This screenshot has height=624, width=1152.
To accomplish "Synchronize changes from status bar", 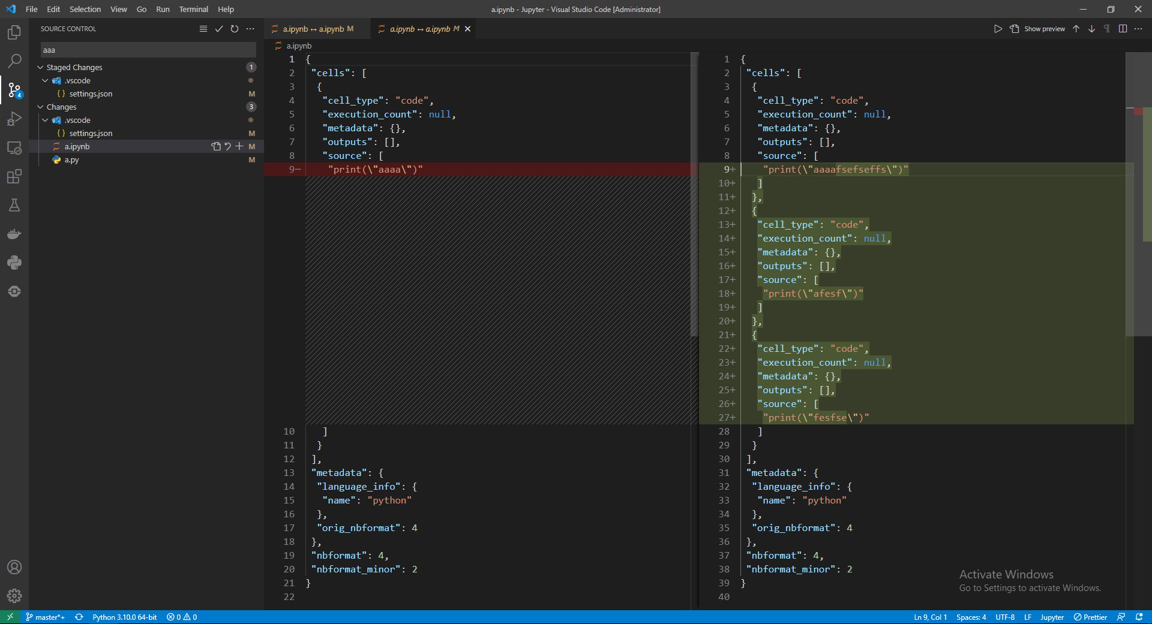I will [x=79, y=617].
